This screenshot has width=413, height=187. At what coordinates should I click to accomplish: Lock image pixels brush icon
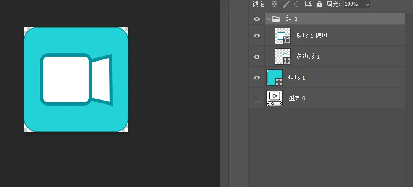(286, 4)
